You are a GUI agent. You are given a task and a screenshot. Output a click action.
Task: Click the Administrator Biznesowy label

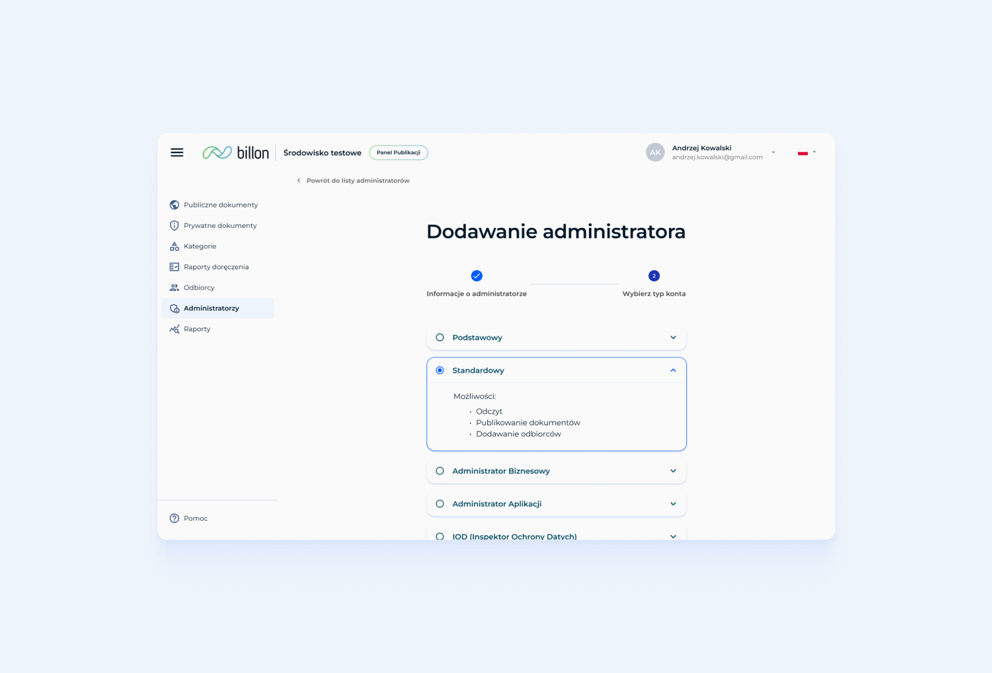pyautogui.click(x=501, y=471)
